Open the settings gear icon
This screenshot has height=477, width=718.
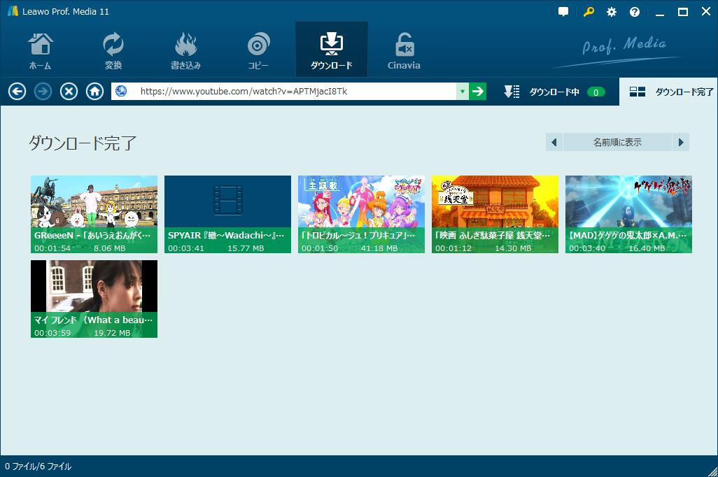tap(612, 12)
